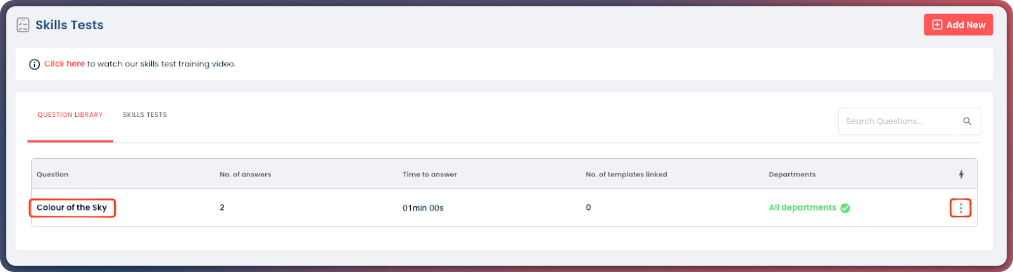Click the search magnifier icon
Screen dimensions: 1013x272
(x=967, y=121)
